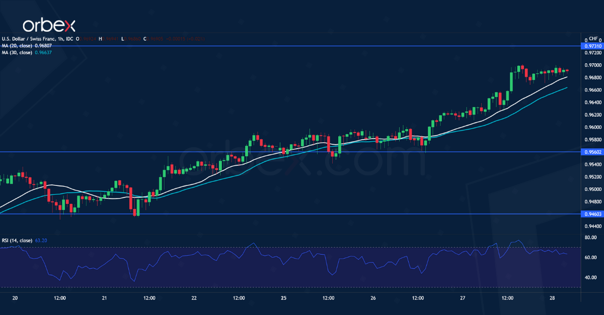604x315 pixels.
Task: Click the 80.00 RSI axis label
Action: [591, 238]
